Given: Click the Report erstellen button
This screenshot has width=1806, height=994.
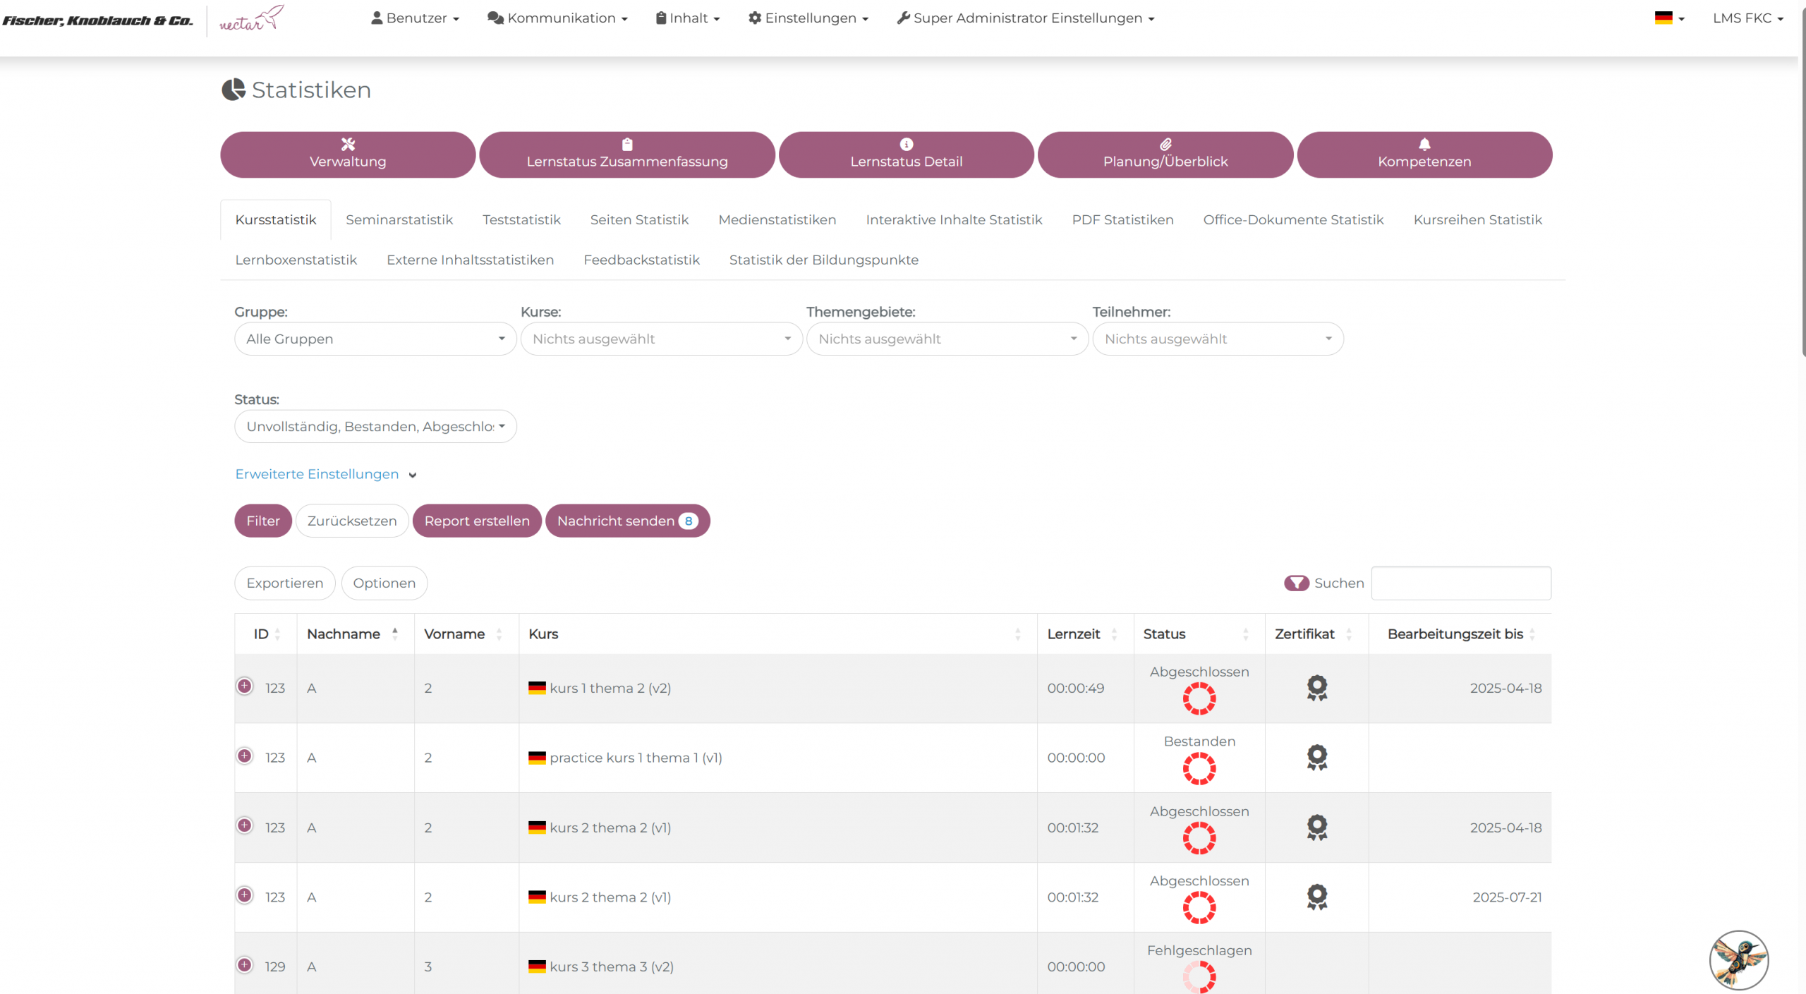Looking at the screenshot, I should pos(477,521).
